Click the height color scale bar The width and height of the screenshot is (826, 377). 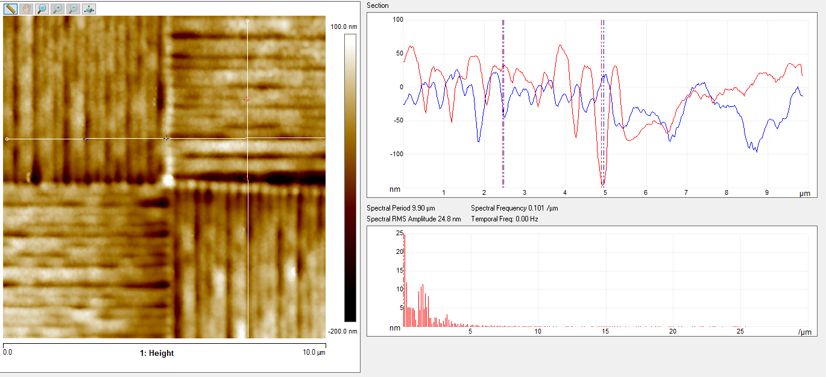pos(350,177)
